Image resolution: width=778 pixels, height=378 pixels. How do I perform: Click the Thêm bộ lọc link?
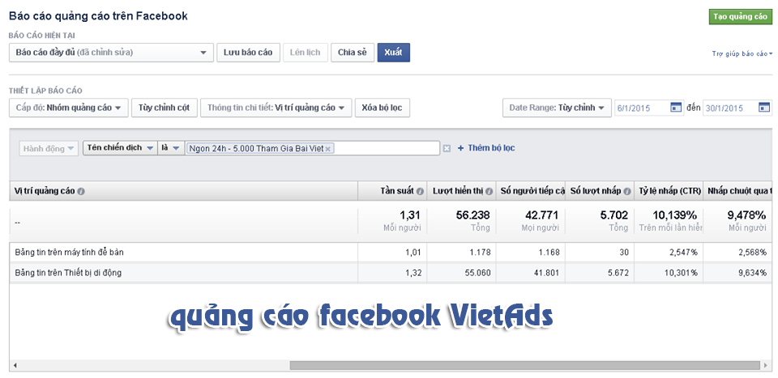tap(485, 148)
